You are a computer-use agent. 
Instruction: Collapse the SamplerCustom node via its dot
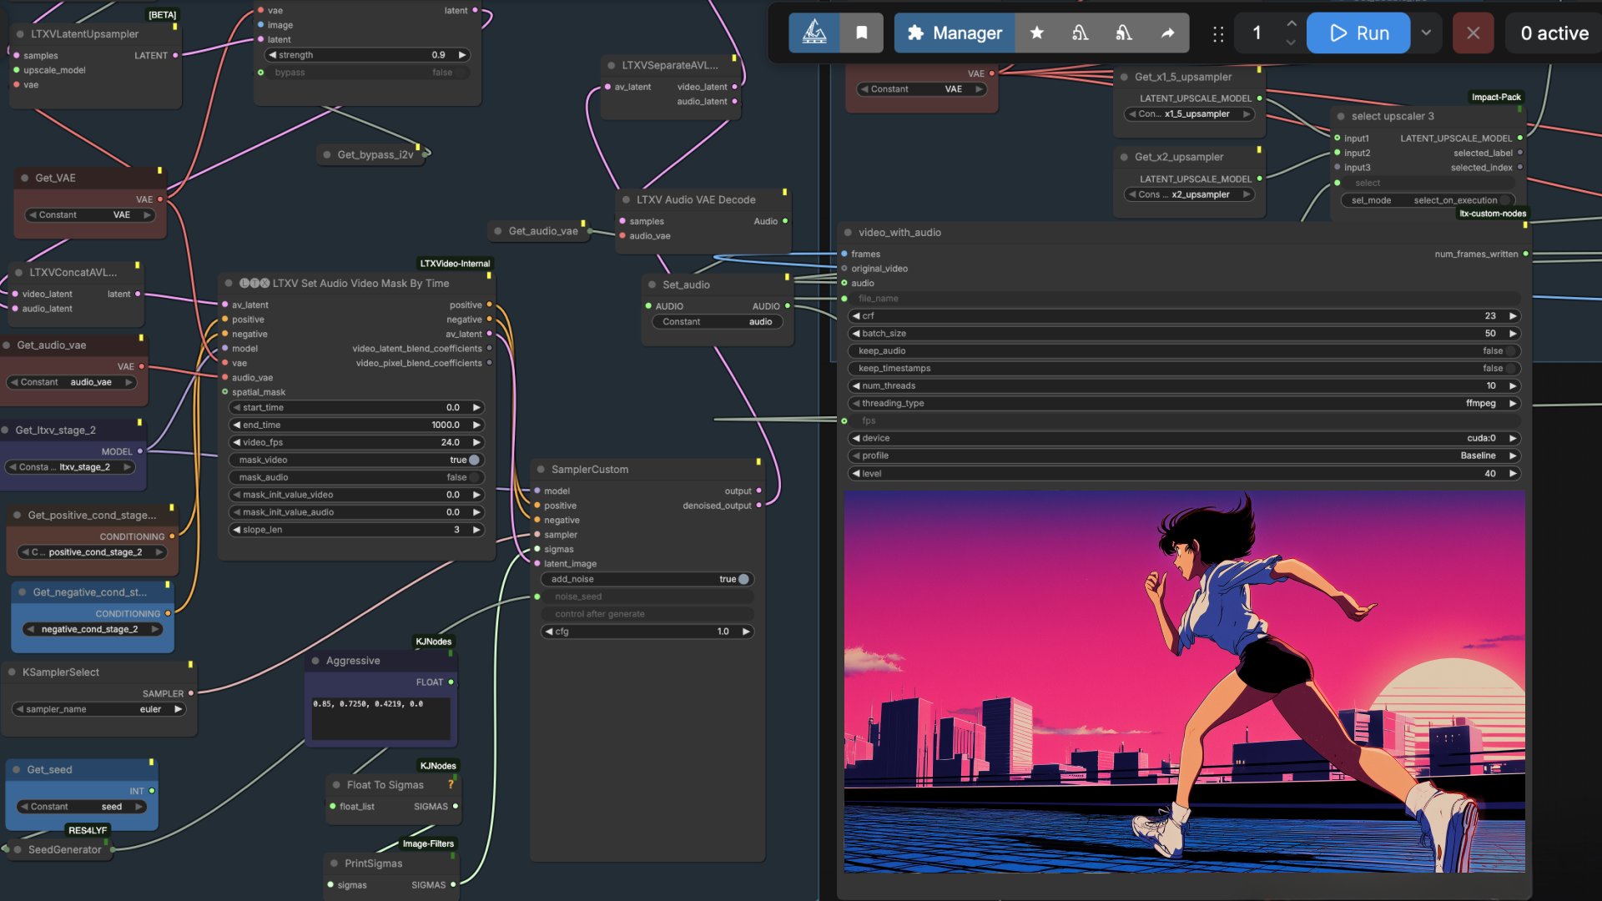click(x=541, y=470)
